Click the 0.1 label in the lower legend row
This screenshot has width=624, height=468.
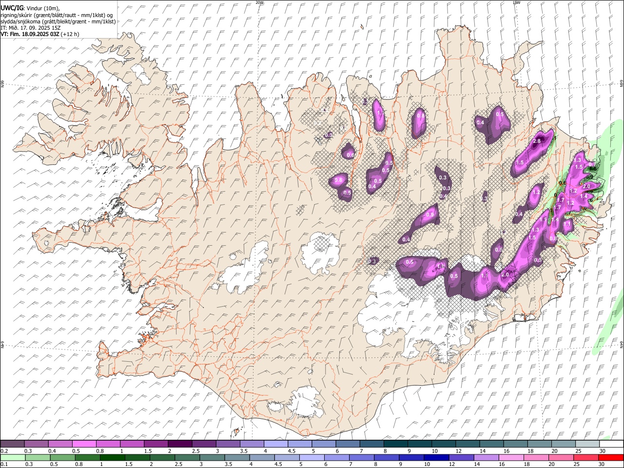pyautogui.click(x=4, y=464)
